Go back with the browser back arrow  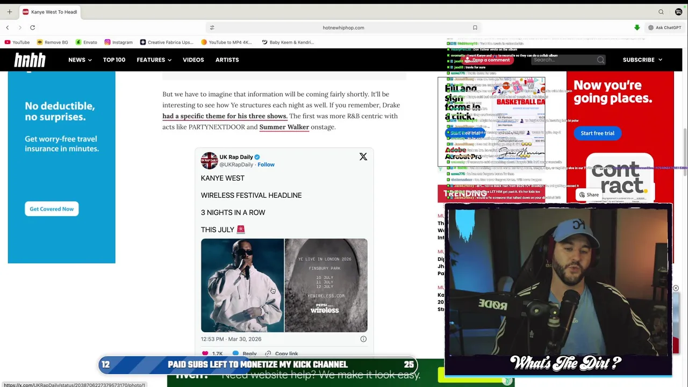[x=8, y=27]
